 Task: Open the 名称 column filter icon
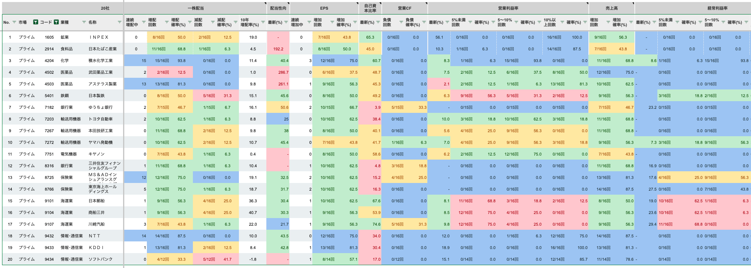pos(119,22)
